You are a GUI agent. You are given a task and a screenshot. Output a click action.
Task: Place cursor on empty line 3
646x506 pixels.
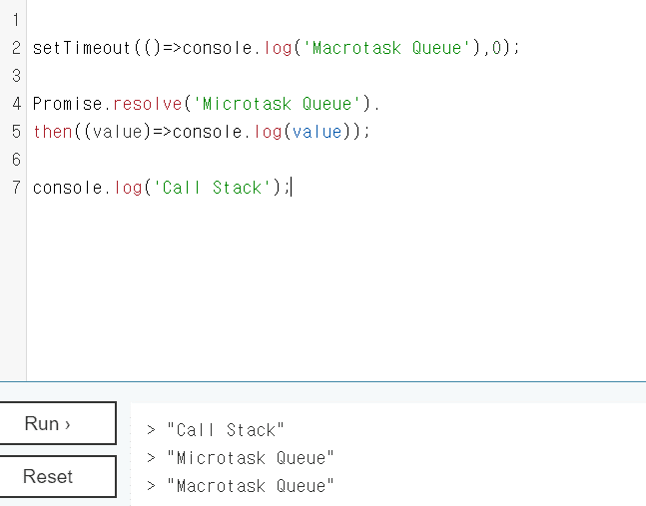pyautogui.click(x=200, y=76)
